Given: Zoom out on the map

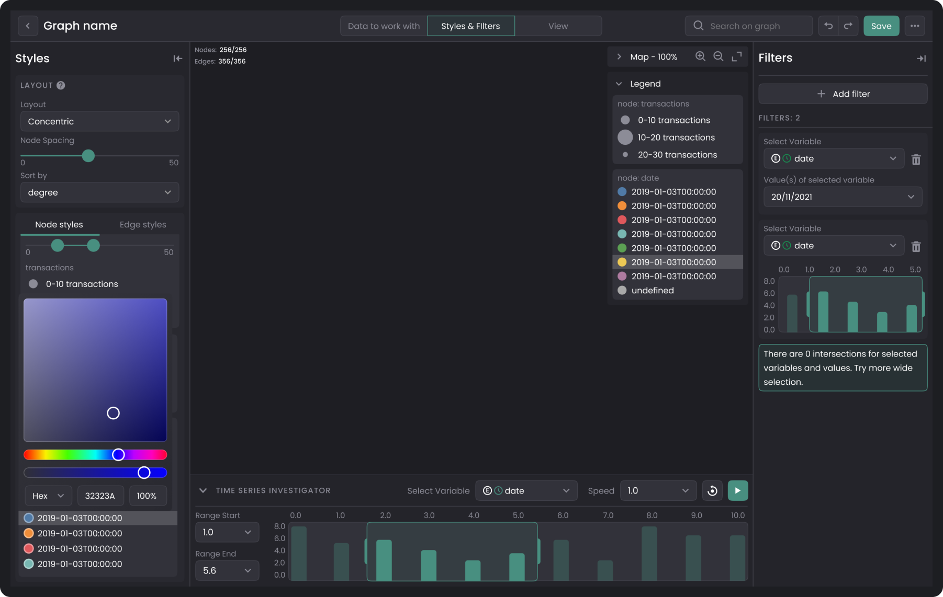Looking at the screenshot, I should tap(719, 56).
